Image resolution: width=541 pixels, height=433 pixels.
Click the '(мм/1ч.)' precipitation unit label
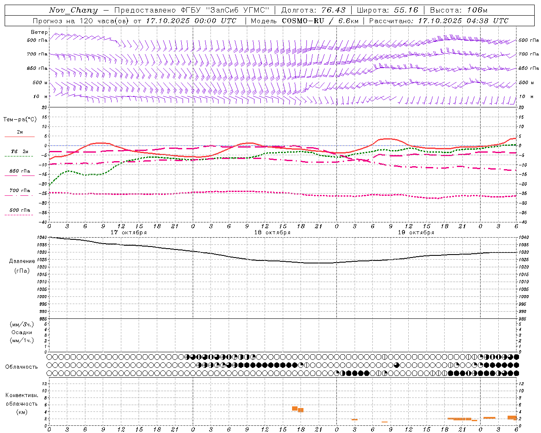click(x=22, y=340)
